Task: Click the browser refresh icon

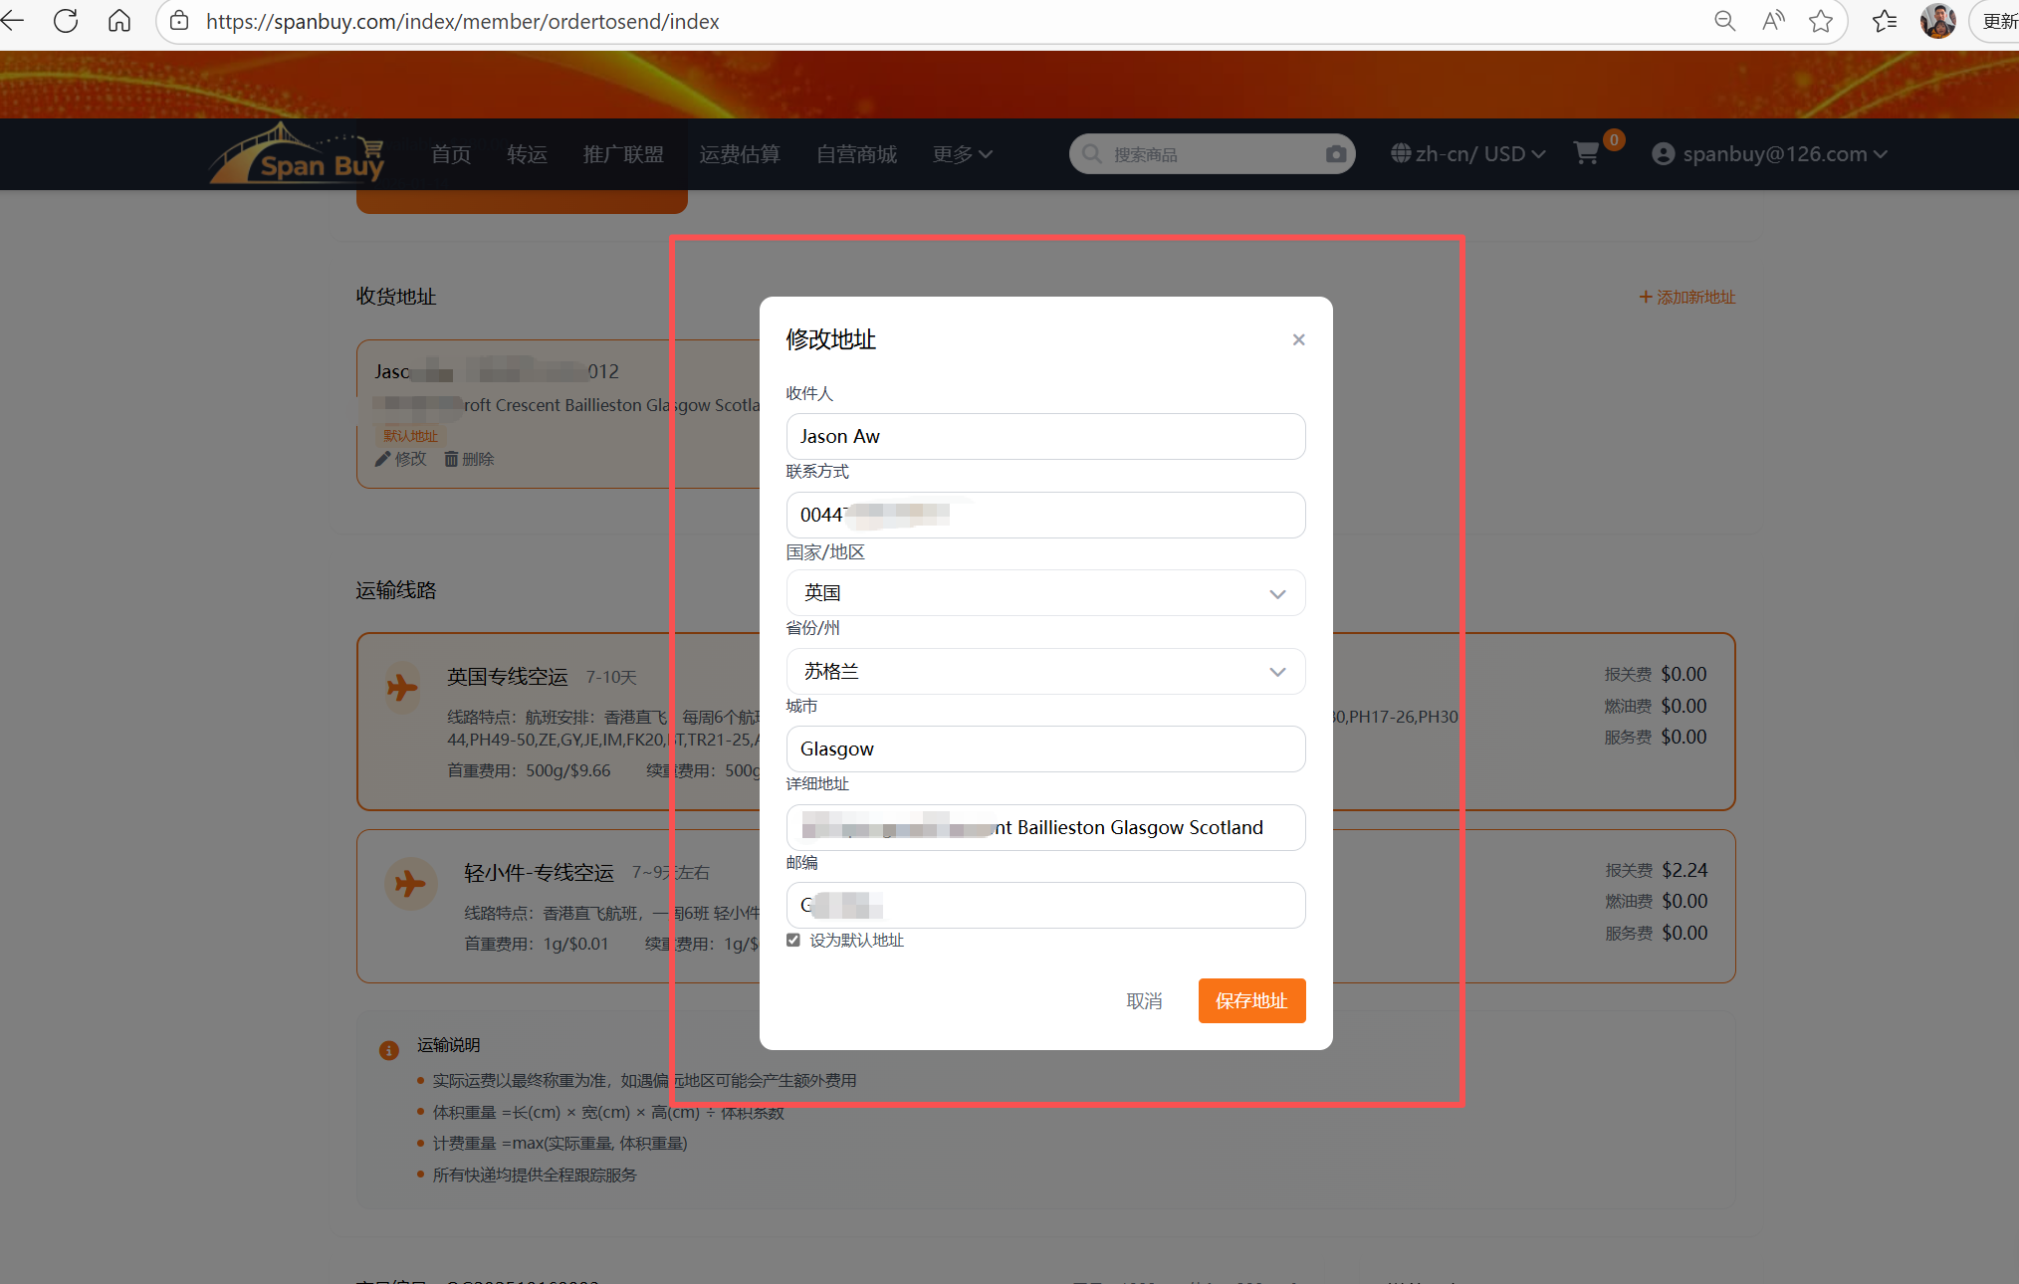Action: (x=66, y=21)
